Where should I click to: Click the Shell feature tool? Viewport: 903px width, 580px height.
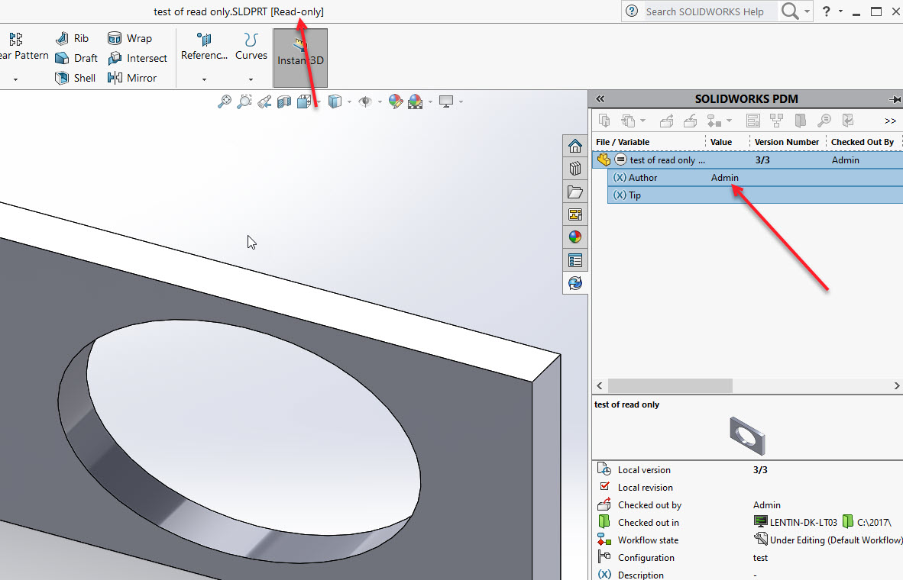click(75, 78)
